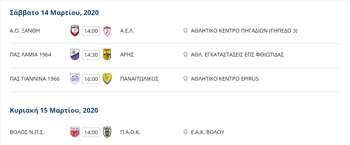Click the Κυριακή 15 Μαρτίου, 2020 heading
The width and height of the screenshot is (350, 145).
click(54, 110)
